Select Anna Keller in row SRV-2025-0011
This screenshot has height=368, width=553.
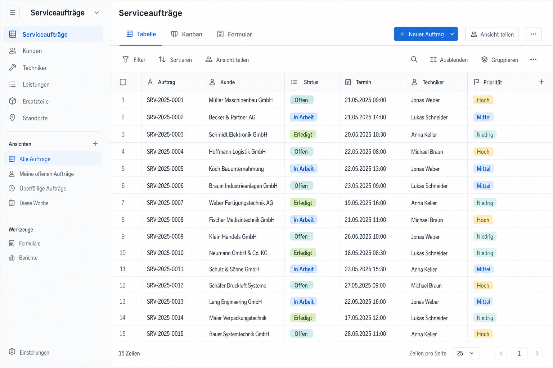[x=424, y=269]
